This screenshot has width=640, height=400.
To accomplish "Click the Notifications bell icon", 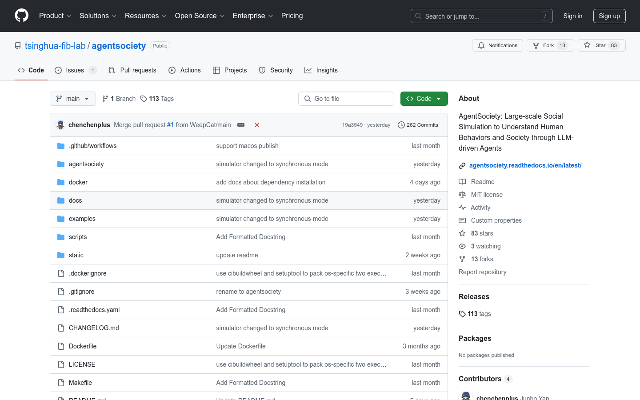I will [481, 45].
